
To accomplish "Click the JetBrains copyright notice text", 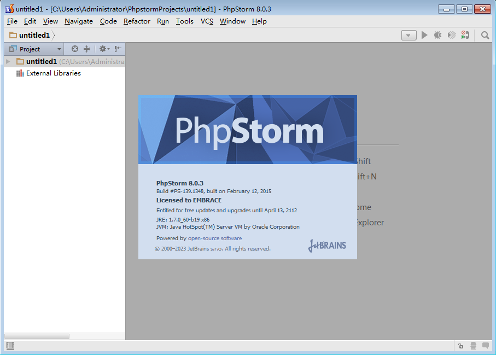I will [x=213, y=249].
